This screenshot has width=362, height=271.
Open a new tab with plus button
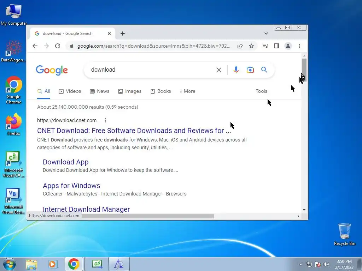[x=123, y=34]
